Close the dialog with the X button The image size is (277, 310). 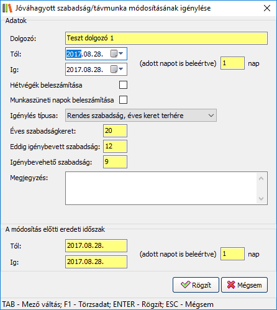point(267,8)
